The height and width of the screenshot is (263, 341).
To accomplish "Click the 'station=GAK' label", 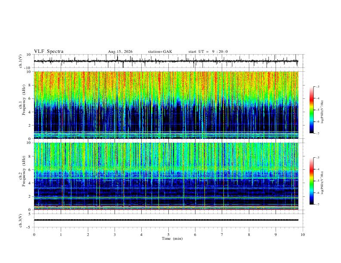I will point(160,52).
